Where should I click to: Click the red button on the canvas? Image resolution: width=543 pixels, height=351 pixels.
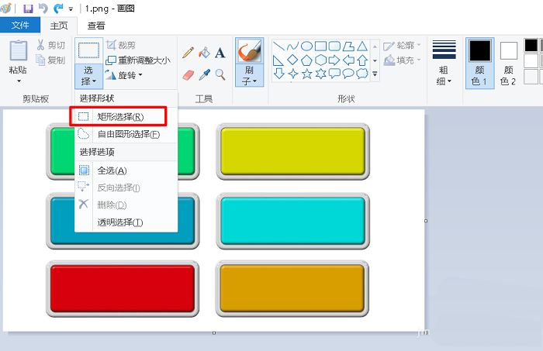[x=123, y=289]
